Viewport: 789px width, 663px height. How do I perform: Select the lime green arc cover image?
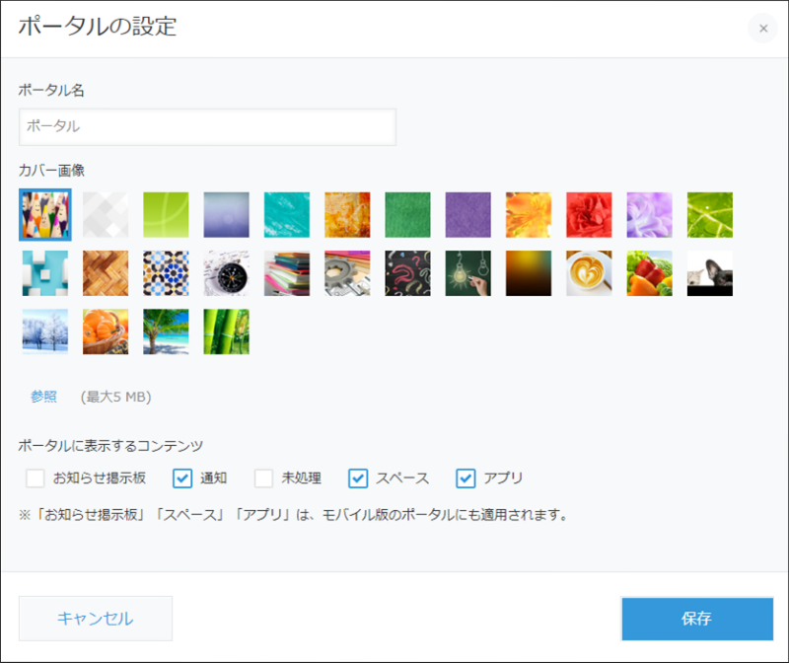[166, 215]
